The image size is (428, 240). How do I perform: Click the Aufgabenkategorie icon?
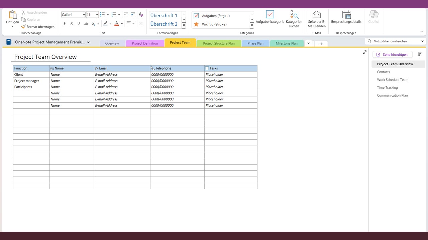pyautogui.click(x=270, y=14)
